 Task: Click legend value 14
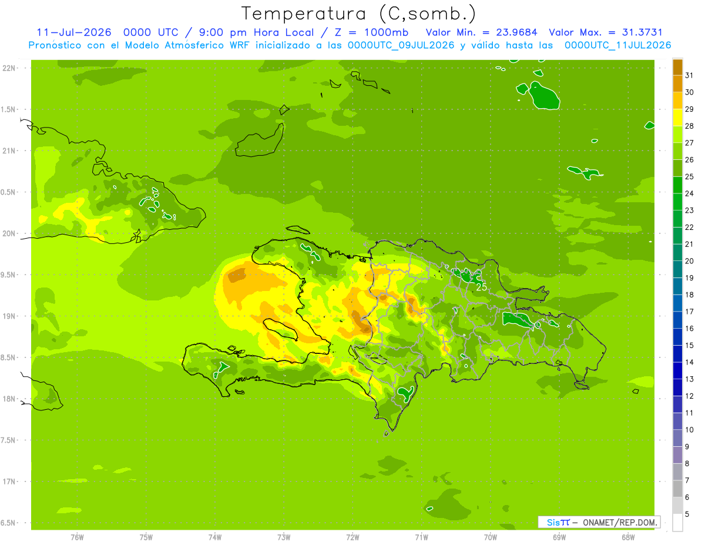click(690, 362)
